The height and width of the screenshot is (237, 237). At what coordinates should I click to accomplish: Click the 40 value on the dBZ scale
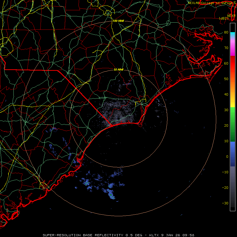226,95
